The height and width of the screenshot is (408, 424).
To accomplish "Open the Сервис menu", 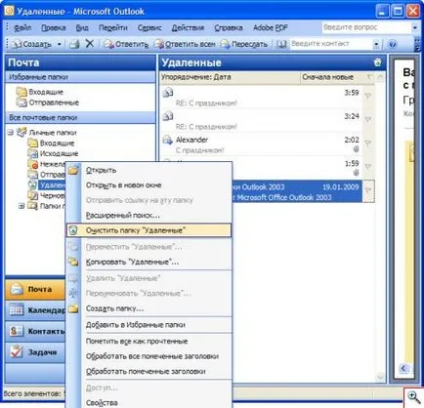I will pos(149,28).
